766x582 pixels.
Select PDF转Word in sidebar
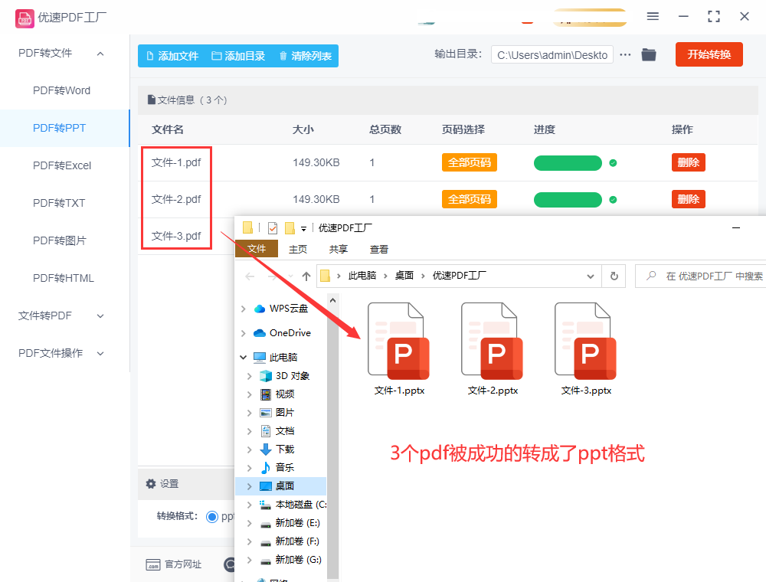pyautogui.click(x=61, y=91)
